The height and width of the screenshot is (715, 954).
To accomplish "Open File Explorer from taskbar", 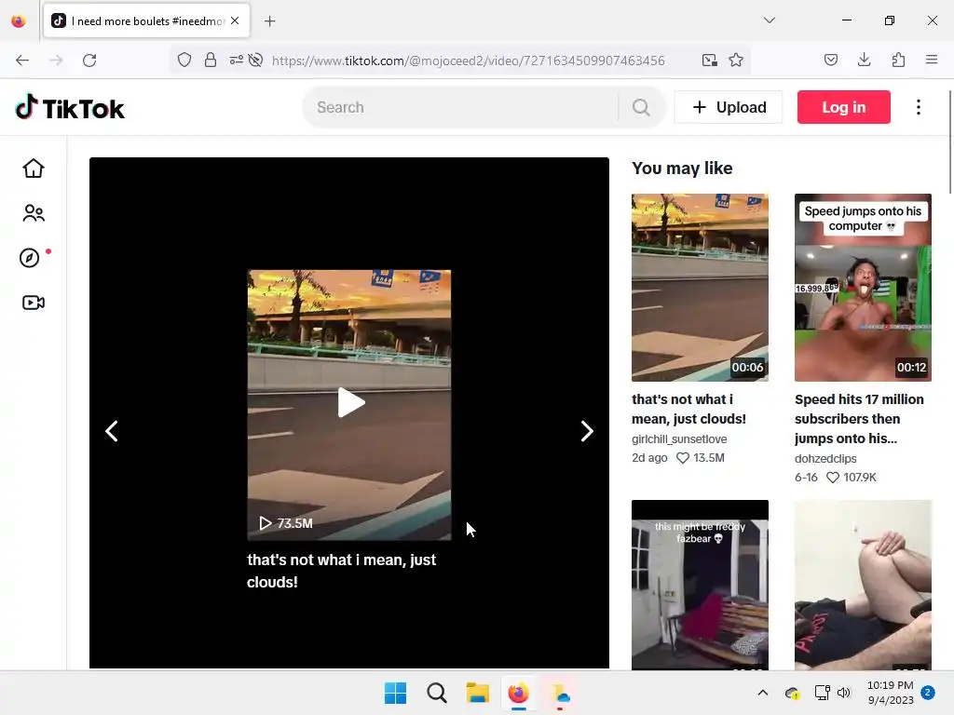I will coord(478,693).
